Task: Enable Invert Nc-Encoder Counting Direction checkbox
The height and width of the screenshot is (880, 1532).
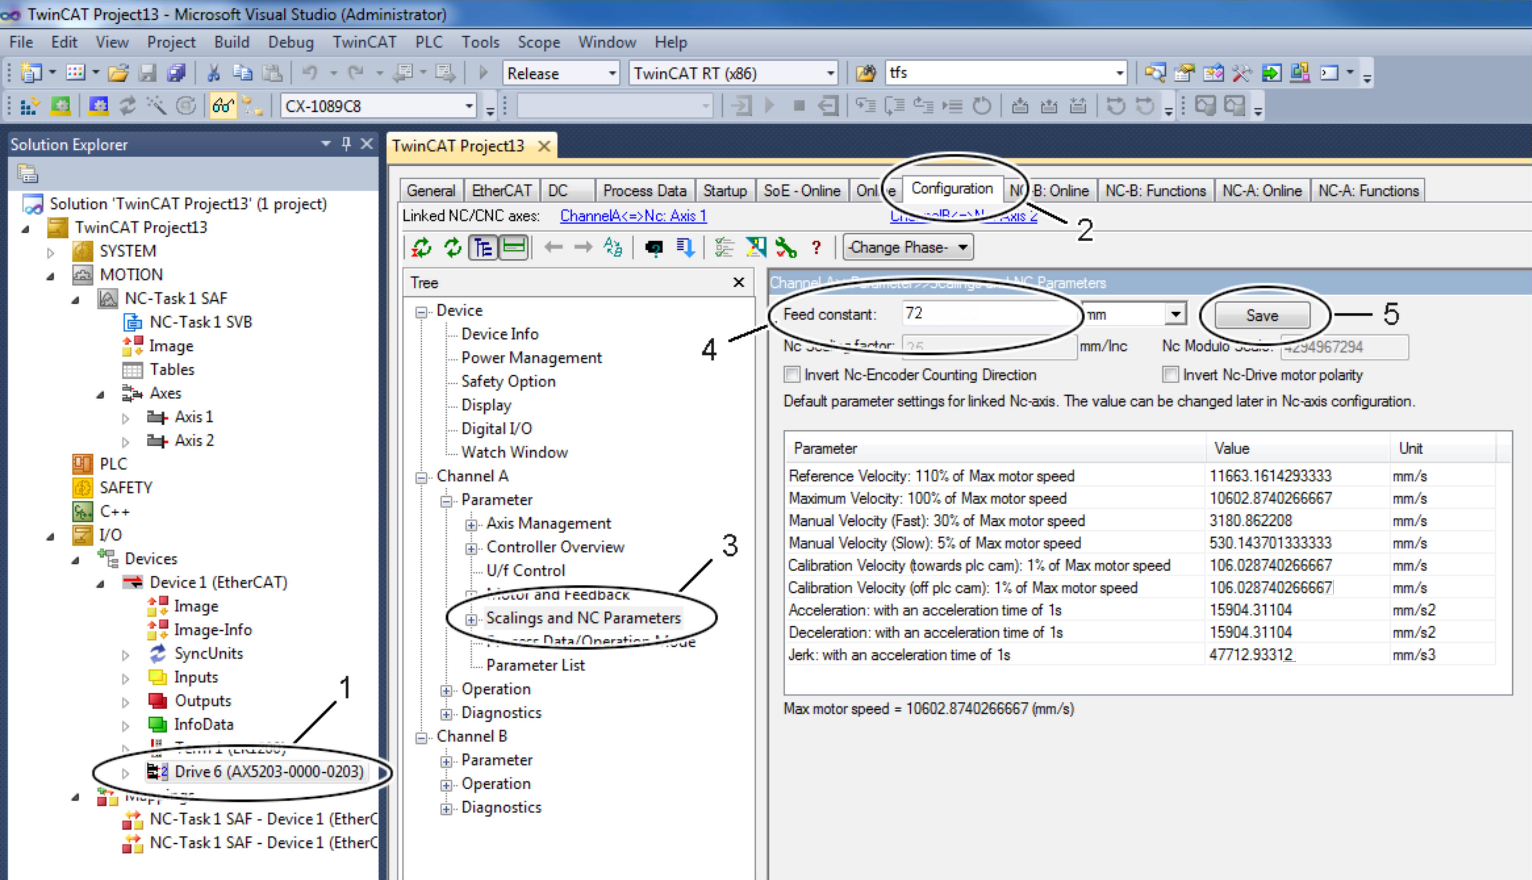Action: [792, 375]
